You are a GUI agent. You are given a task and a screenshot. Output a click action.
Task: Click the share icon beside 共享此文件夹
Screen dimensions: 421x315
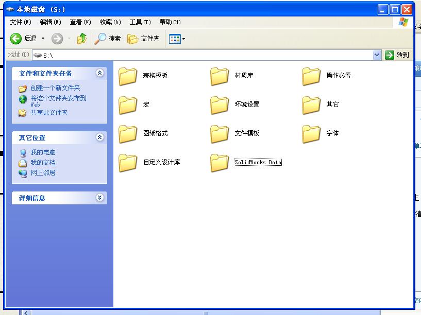click(23, 113)
